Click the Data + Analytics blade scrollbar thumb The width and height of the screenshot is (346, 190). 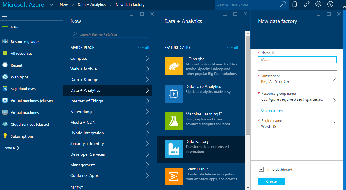coord(248,85)
